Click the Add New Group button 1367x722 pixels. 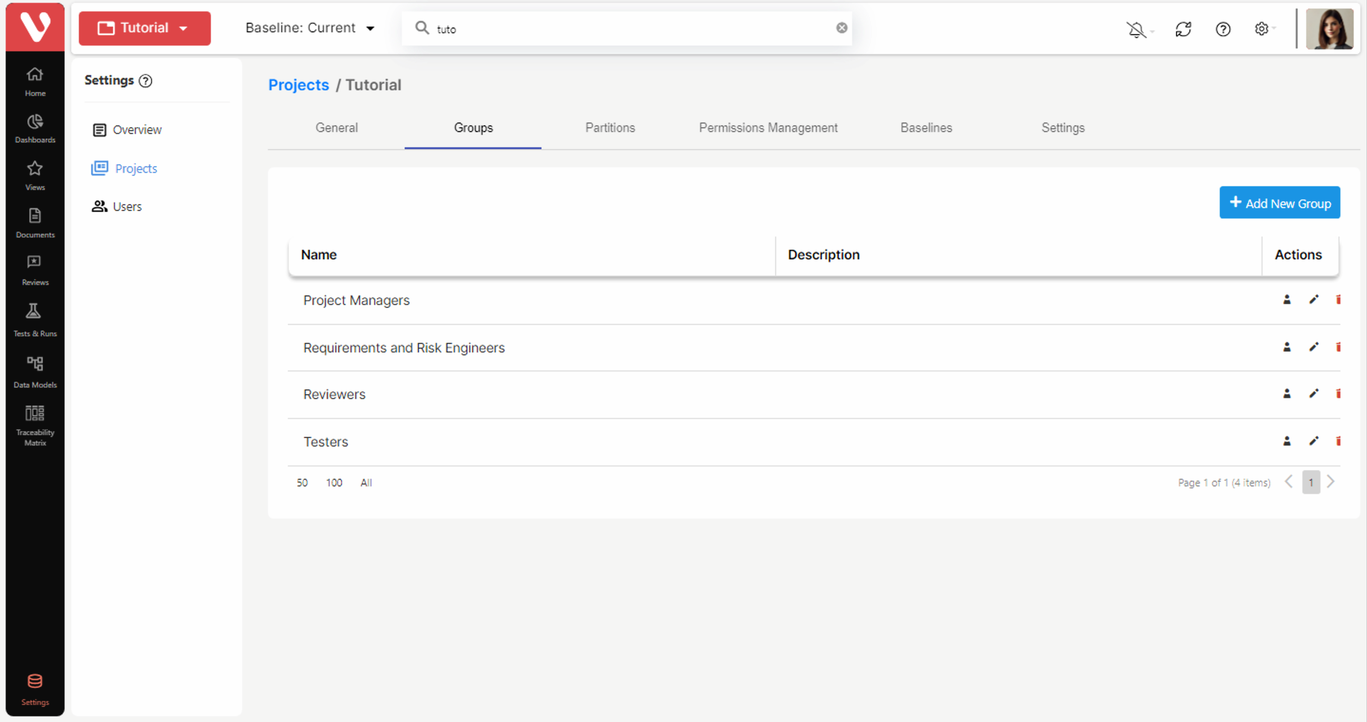pyautogui.click(x=1279, y=203)
